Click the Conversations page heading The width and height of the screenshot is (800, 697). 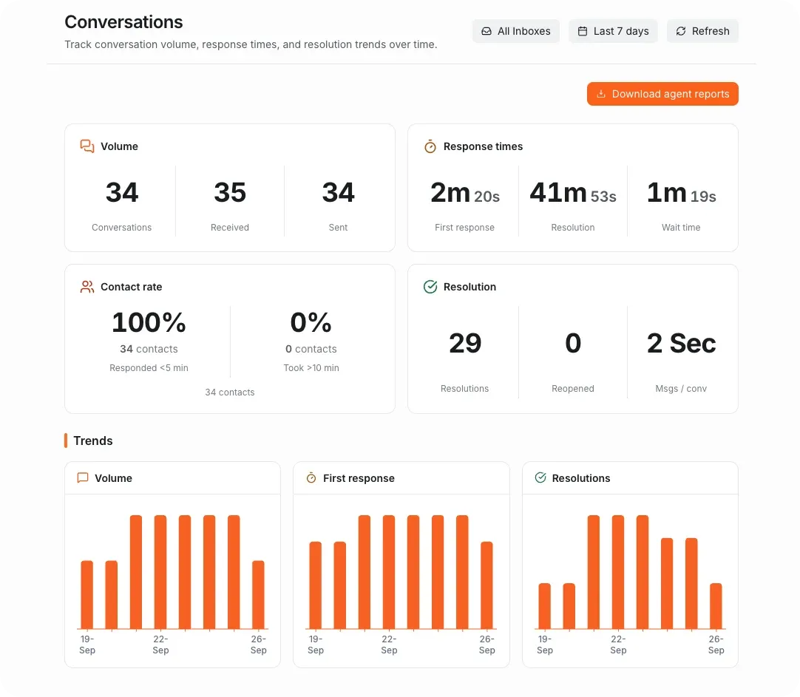click(x=123, y=22)
